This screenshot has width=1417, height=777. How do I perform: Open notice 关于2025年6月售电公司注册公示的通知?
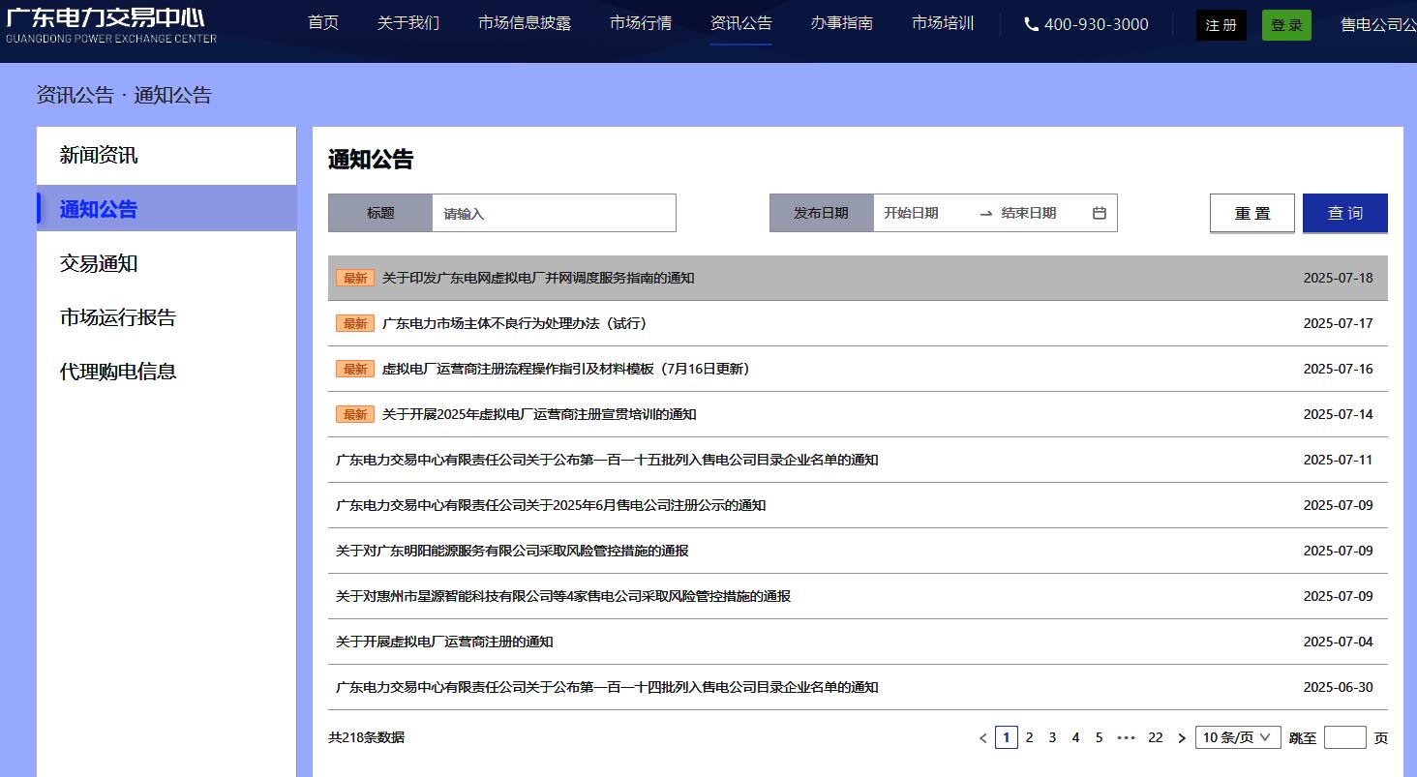coord(551,505)
